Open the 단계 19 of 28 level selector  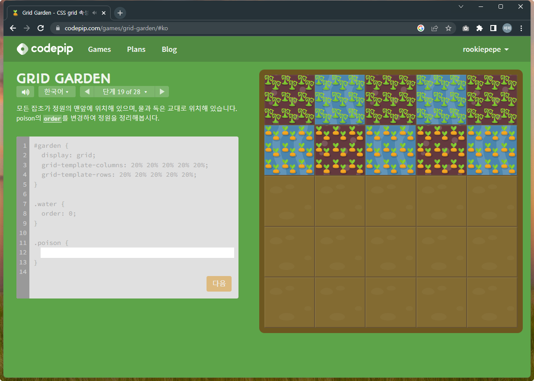pos(125,92)
